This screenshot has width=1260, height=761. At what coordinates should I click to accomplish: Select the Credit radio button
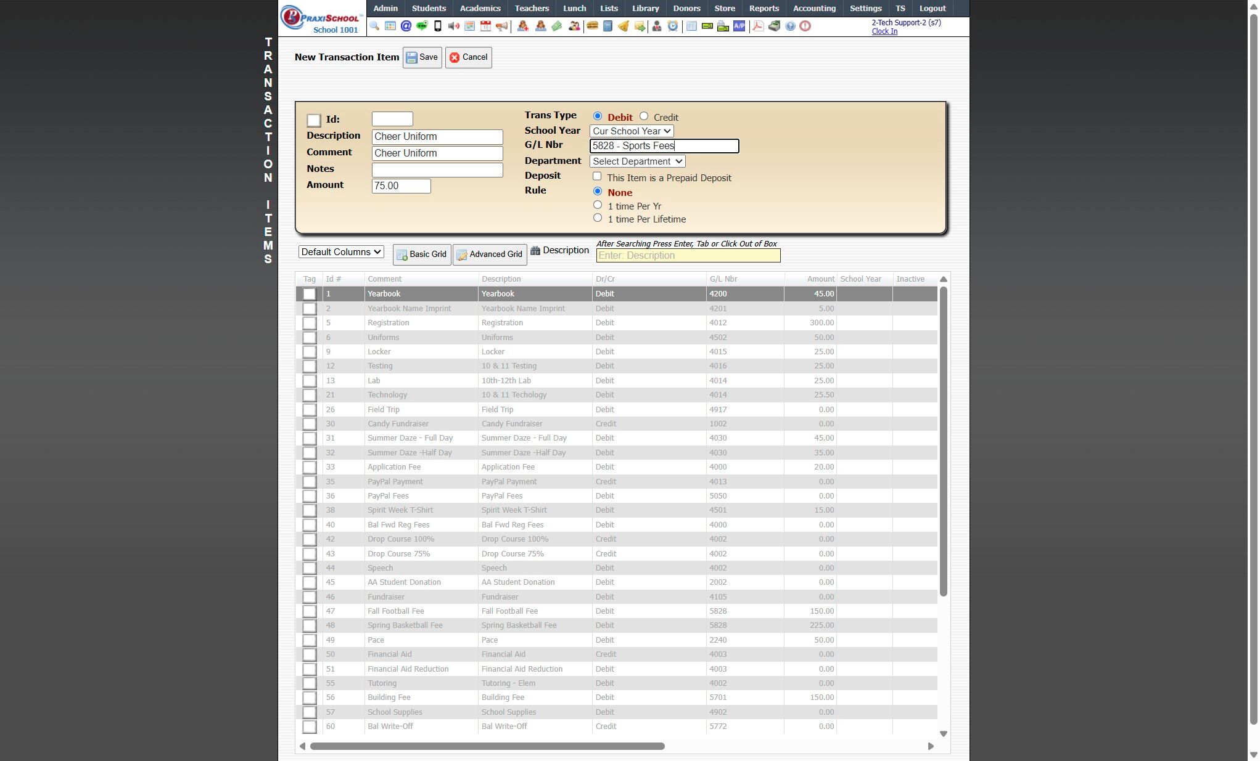click(644, 116)
